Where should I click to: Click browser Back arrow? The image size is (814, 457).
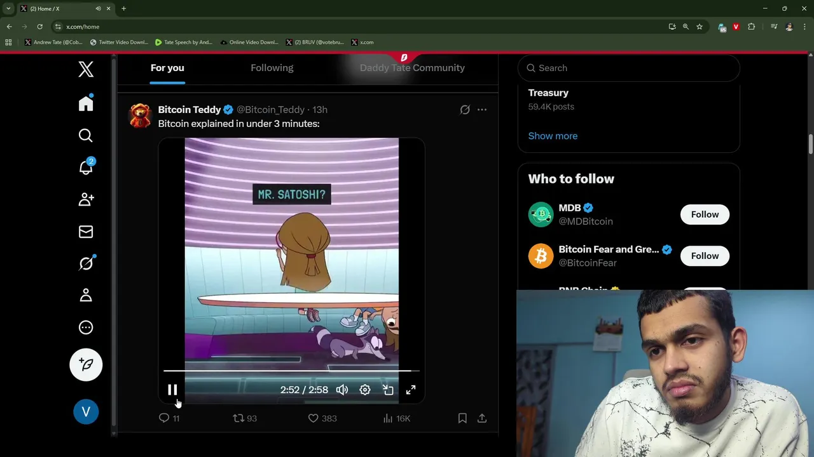9,27
